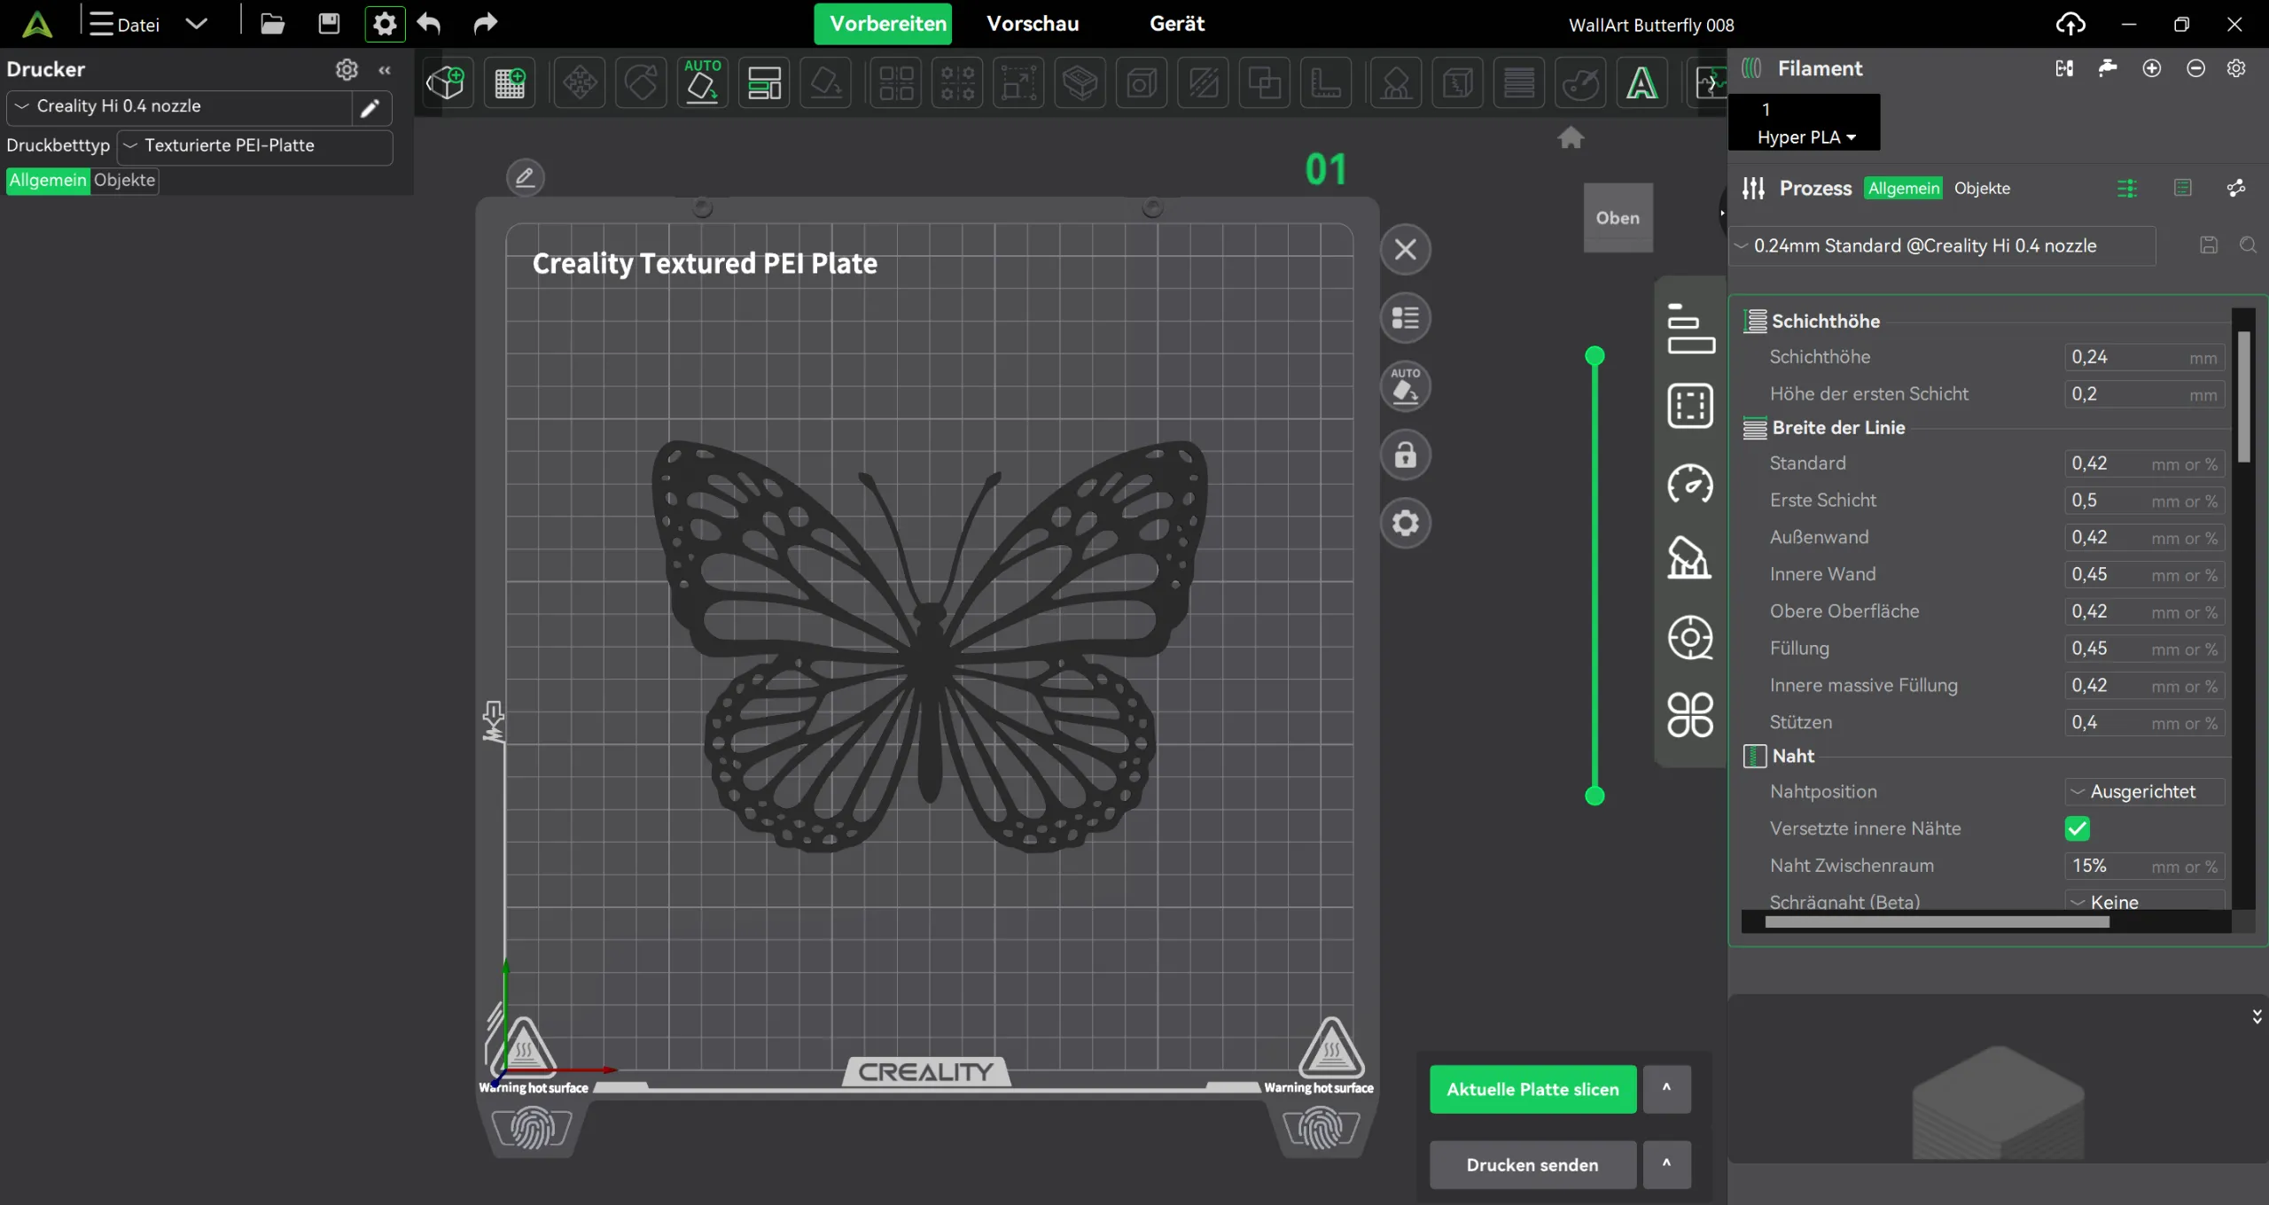Open the color painting palette tool
2269x1205 pixels.
1582,82
